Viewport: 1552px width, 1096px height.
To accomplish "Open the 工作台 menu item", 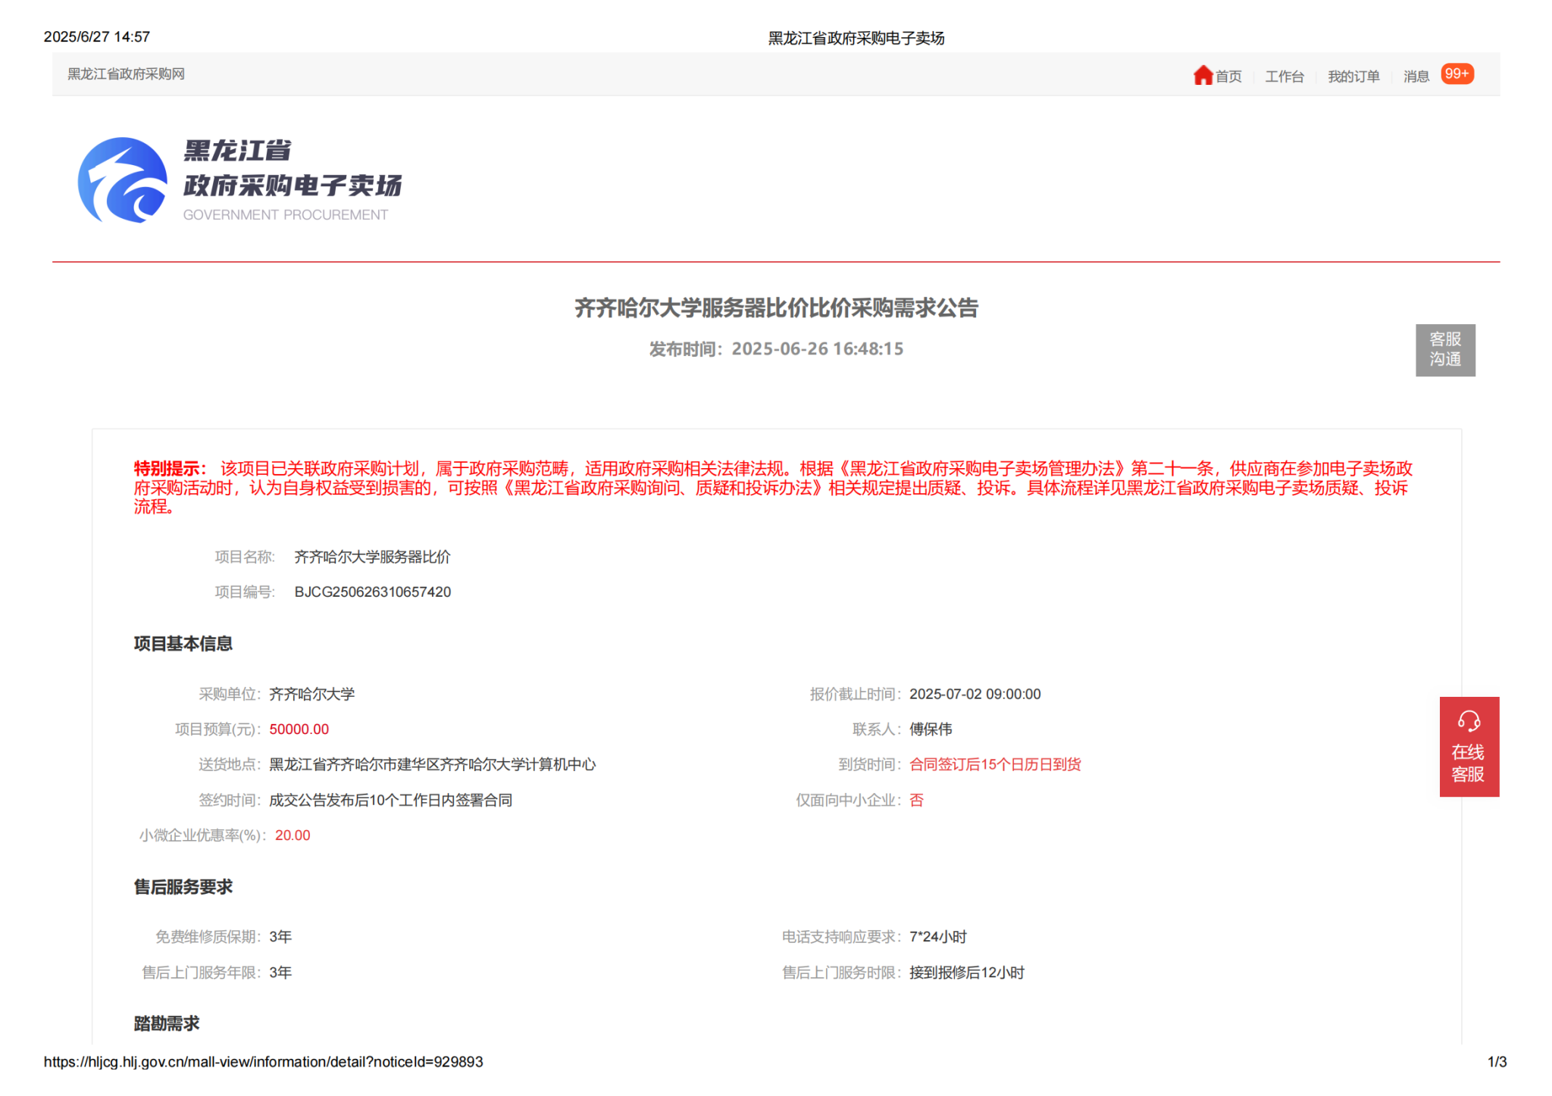I will [x=1284, y=77].
